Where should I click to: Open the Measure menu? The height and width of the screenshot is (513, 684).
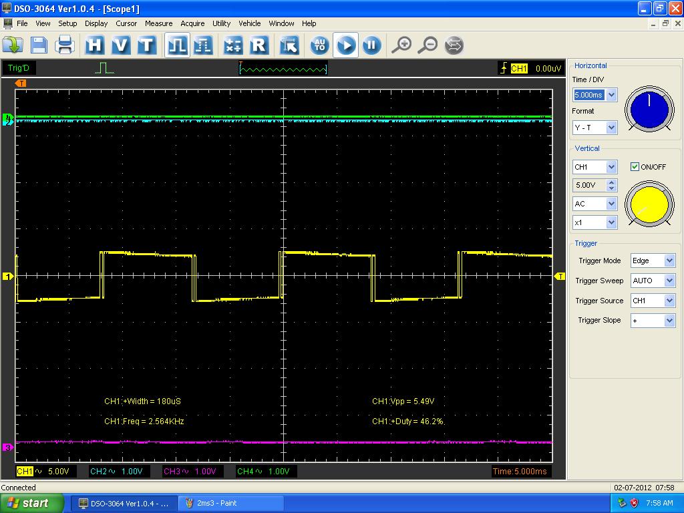[x=158, y=23]
